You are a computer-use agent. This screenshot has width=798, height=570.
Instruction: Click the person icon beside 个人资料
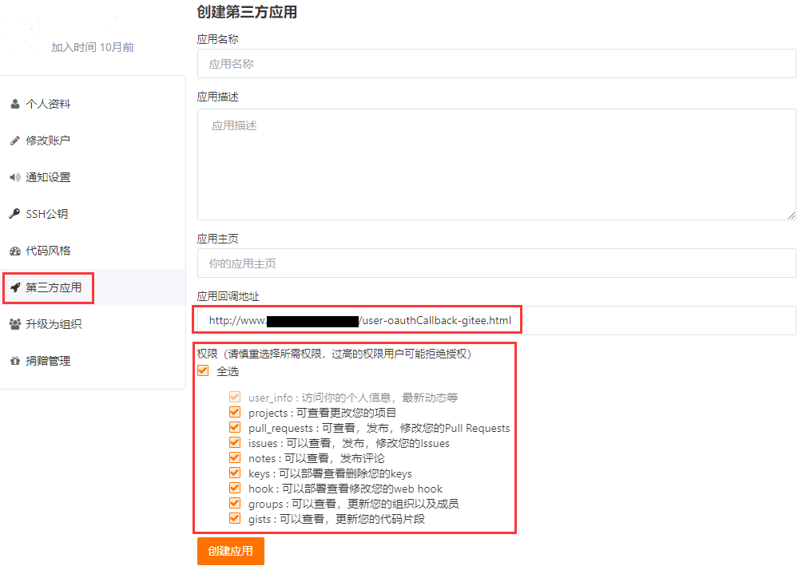[x=15, y=104]
